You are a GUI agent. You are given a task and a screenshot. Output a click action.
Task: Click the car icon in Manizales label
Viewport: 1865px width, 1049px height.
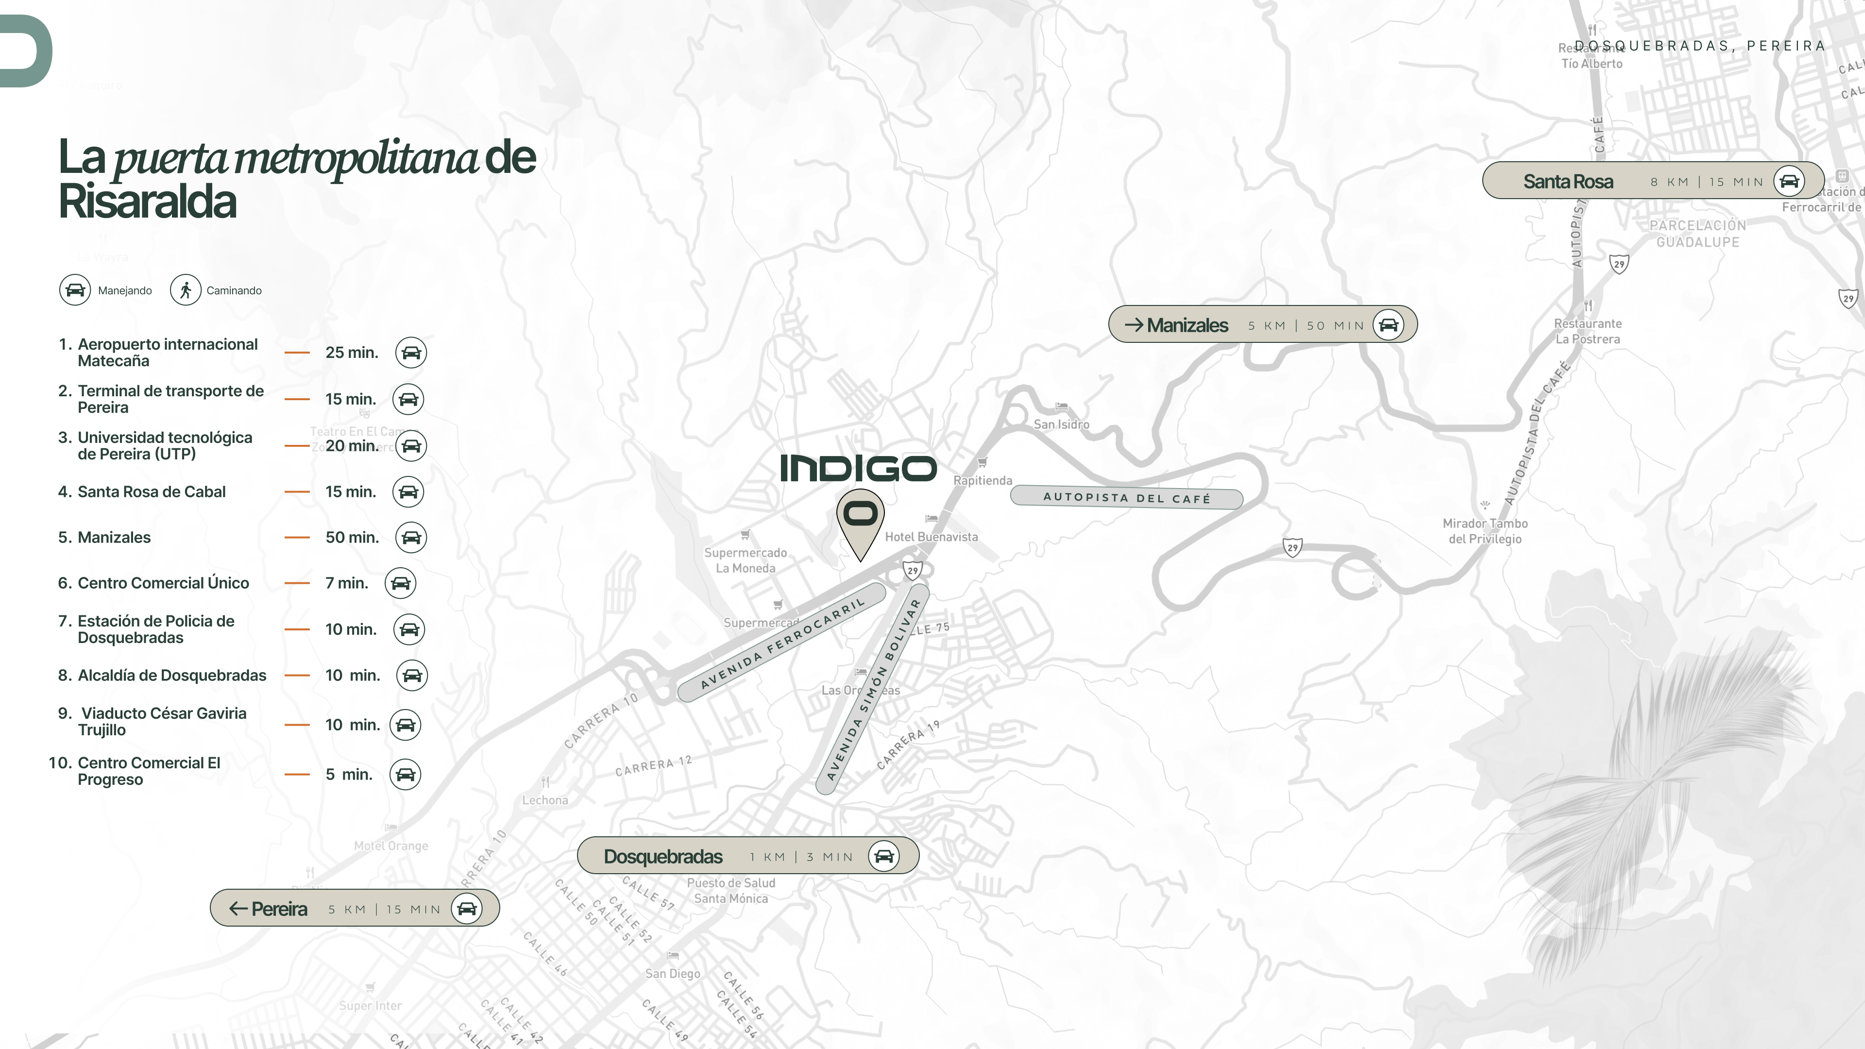coord(1388,324)
